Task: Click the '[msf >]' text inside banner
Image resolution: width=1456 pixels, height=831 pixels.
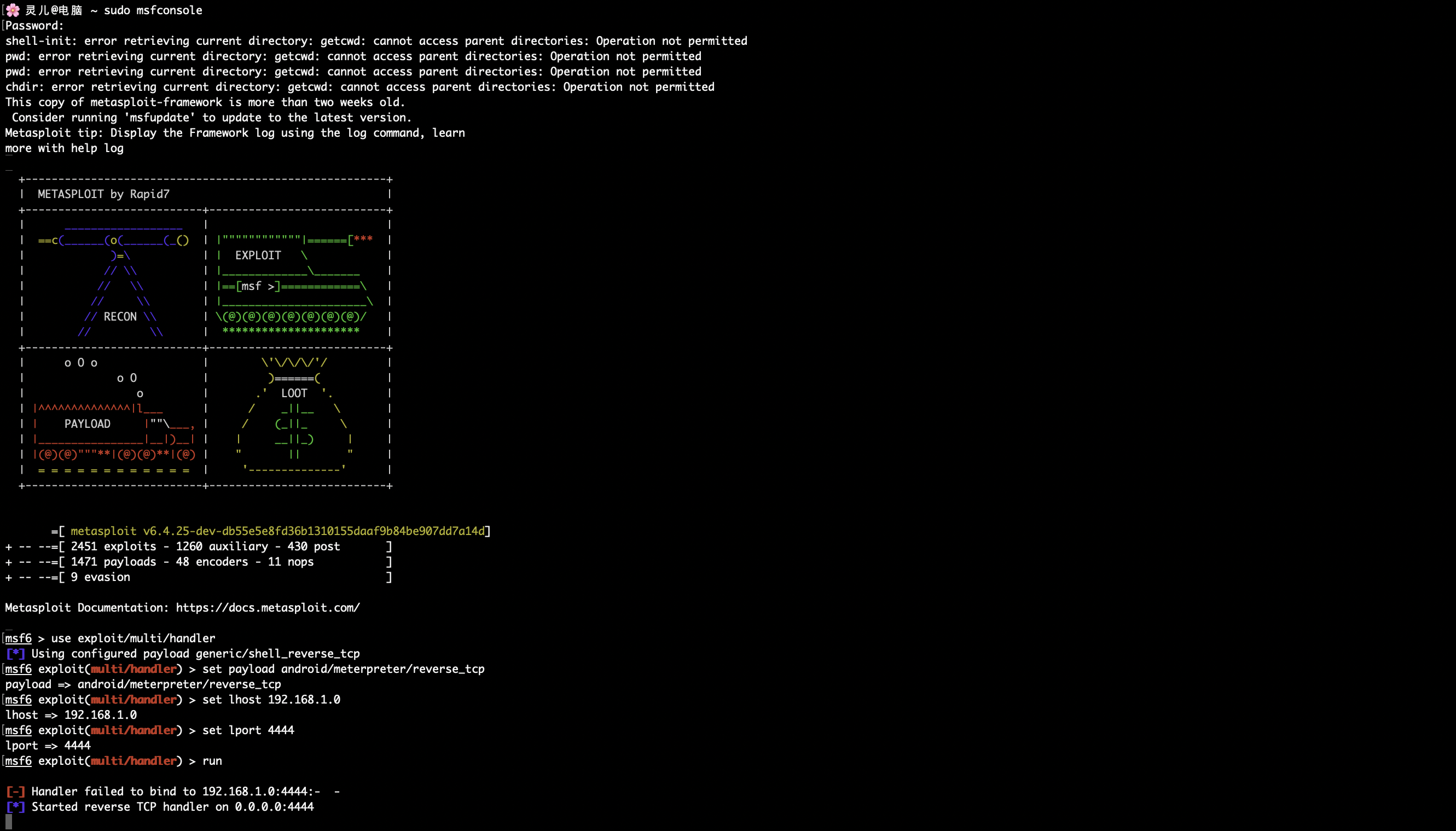Action: pos(258,286)
